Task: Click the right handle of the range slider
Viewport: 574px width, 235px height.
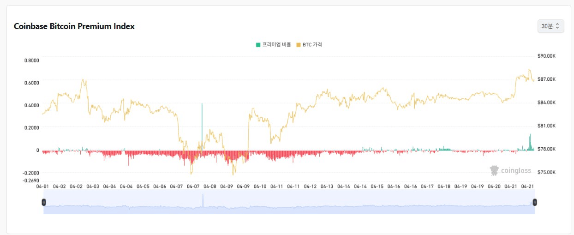Action: [535, 202]
